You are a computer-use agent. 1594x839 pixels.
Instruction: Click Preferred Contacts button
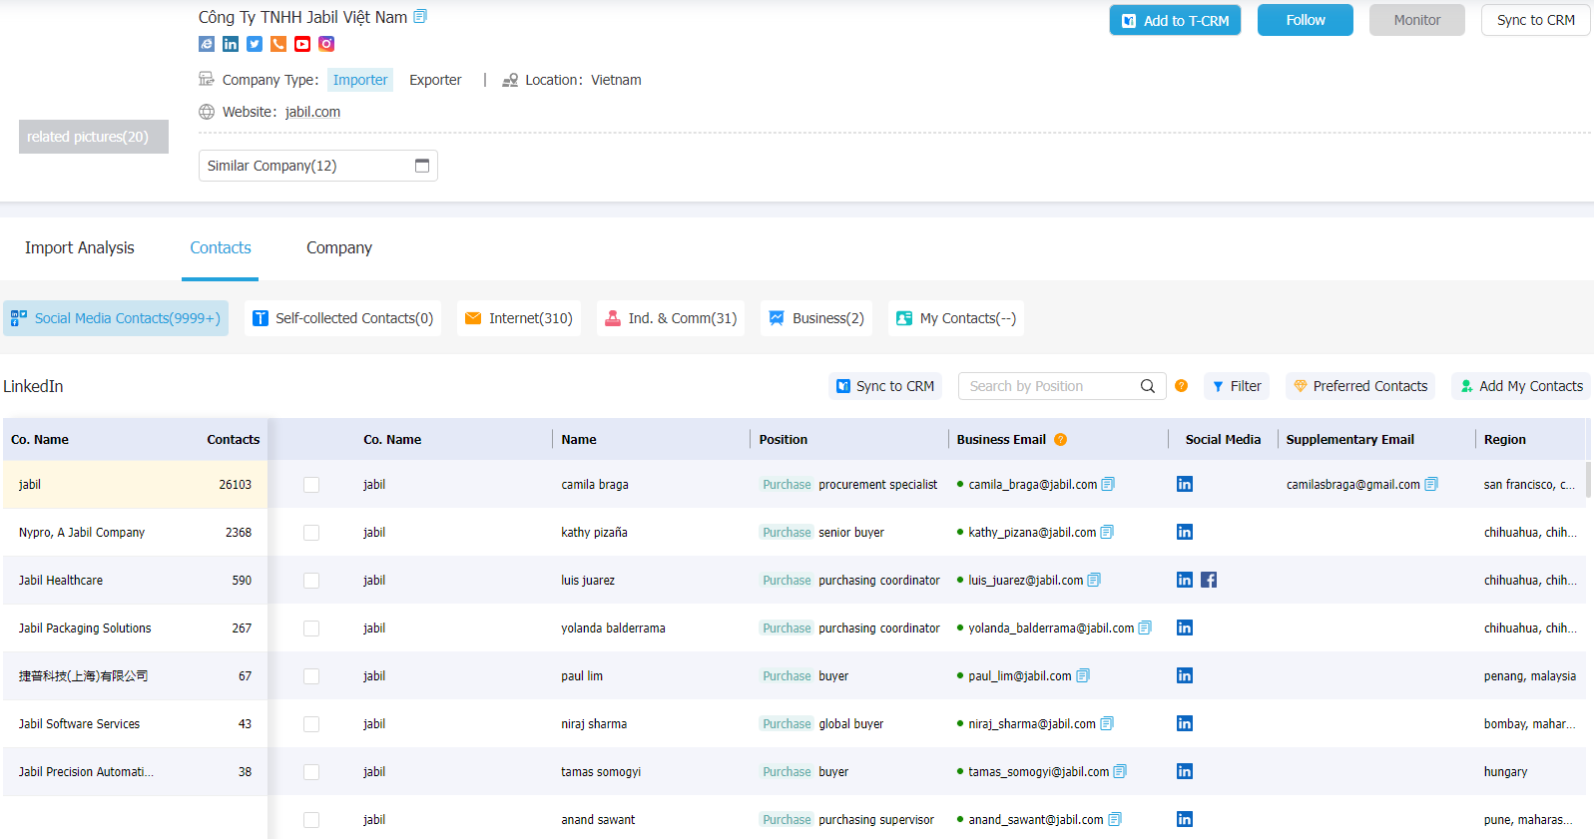pyautogui.click(x=1360, y=386)
